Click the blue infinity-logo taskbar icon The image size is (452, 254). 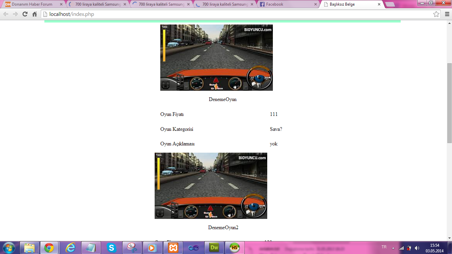tap(193, 248)
